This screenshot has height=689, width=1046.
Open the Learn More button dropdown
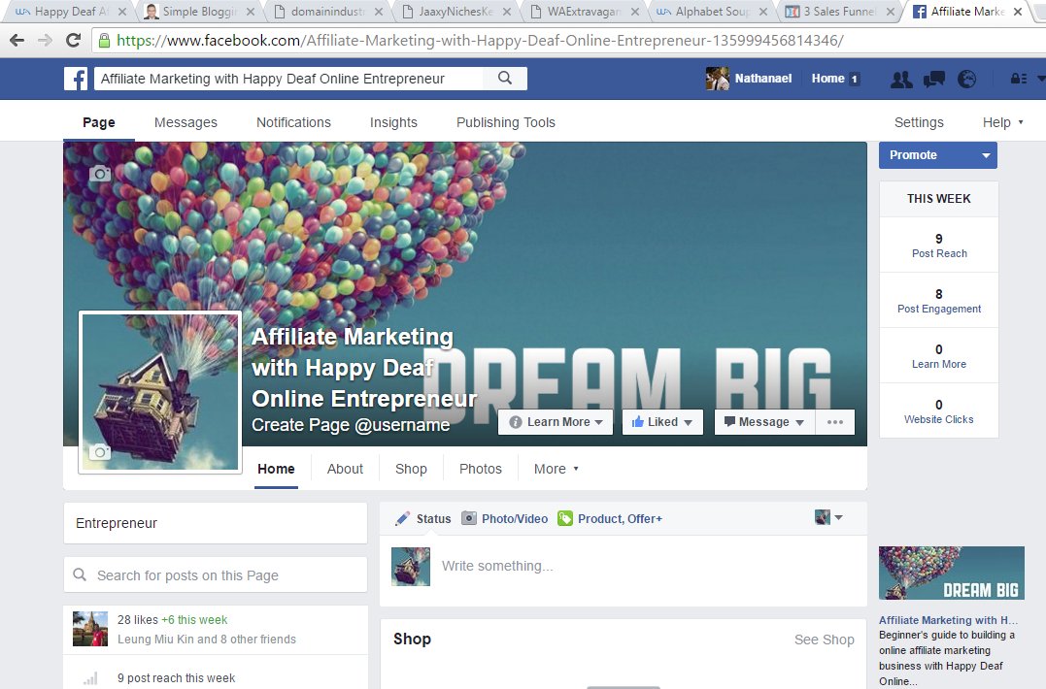pyautogui.click(x=556, y=422)
